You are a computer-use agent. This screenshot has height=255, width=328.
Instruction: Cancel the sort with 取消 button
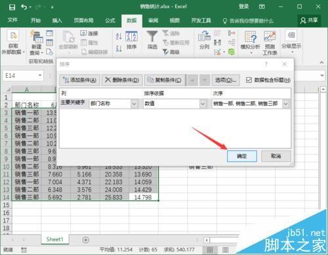[276, 156]
